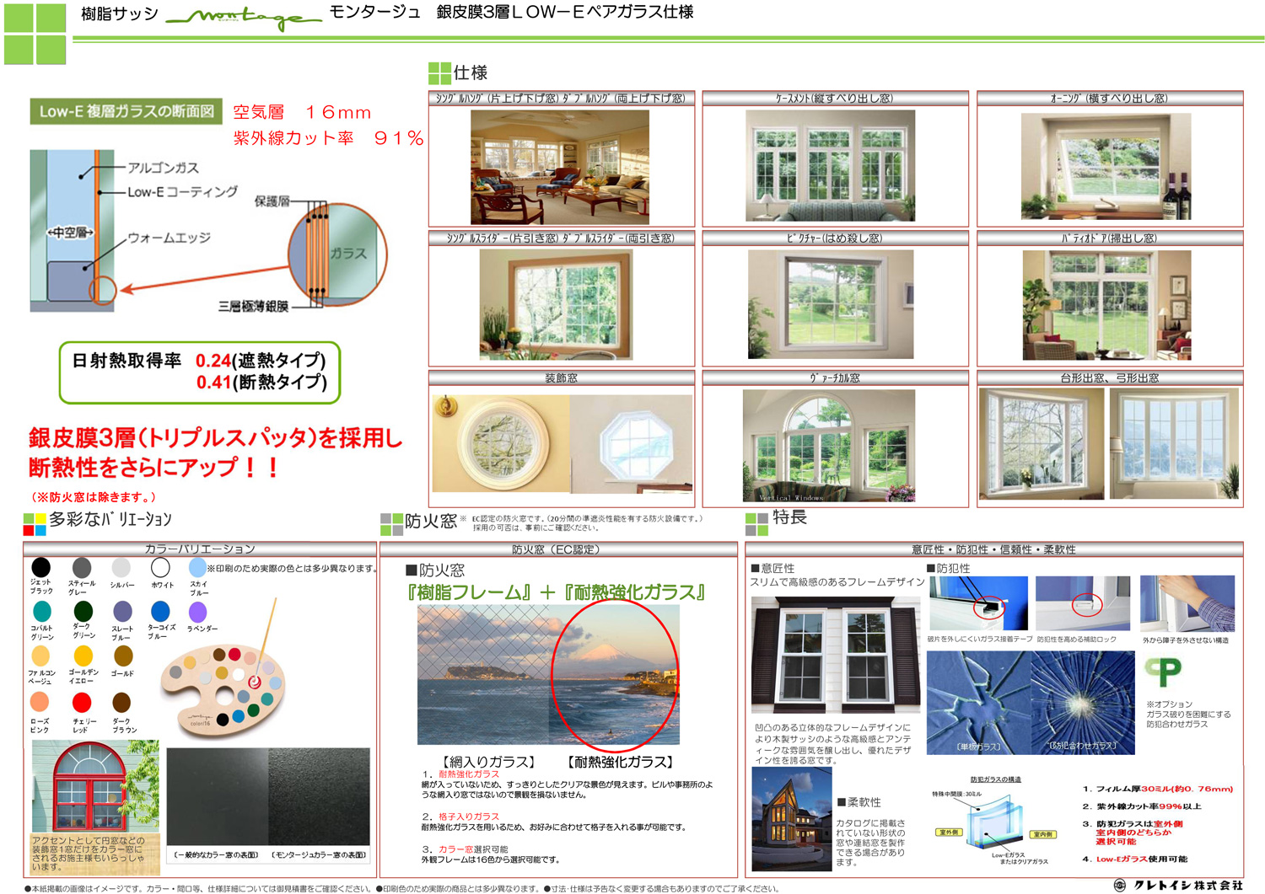1265x894 pixels.
Task: Open the casement (ケースメント) window photo
Action: tap(830, 166)
